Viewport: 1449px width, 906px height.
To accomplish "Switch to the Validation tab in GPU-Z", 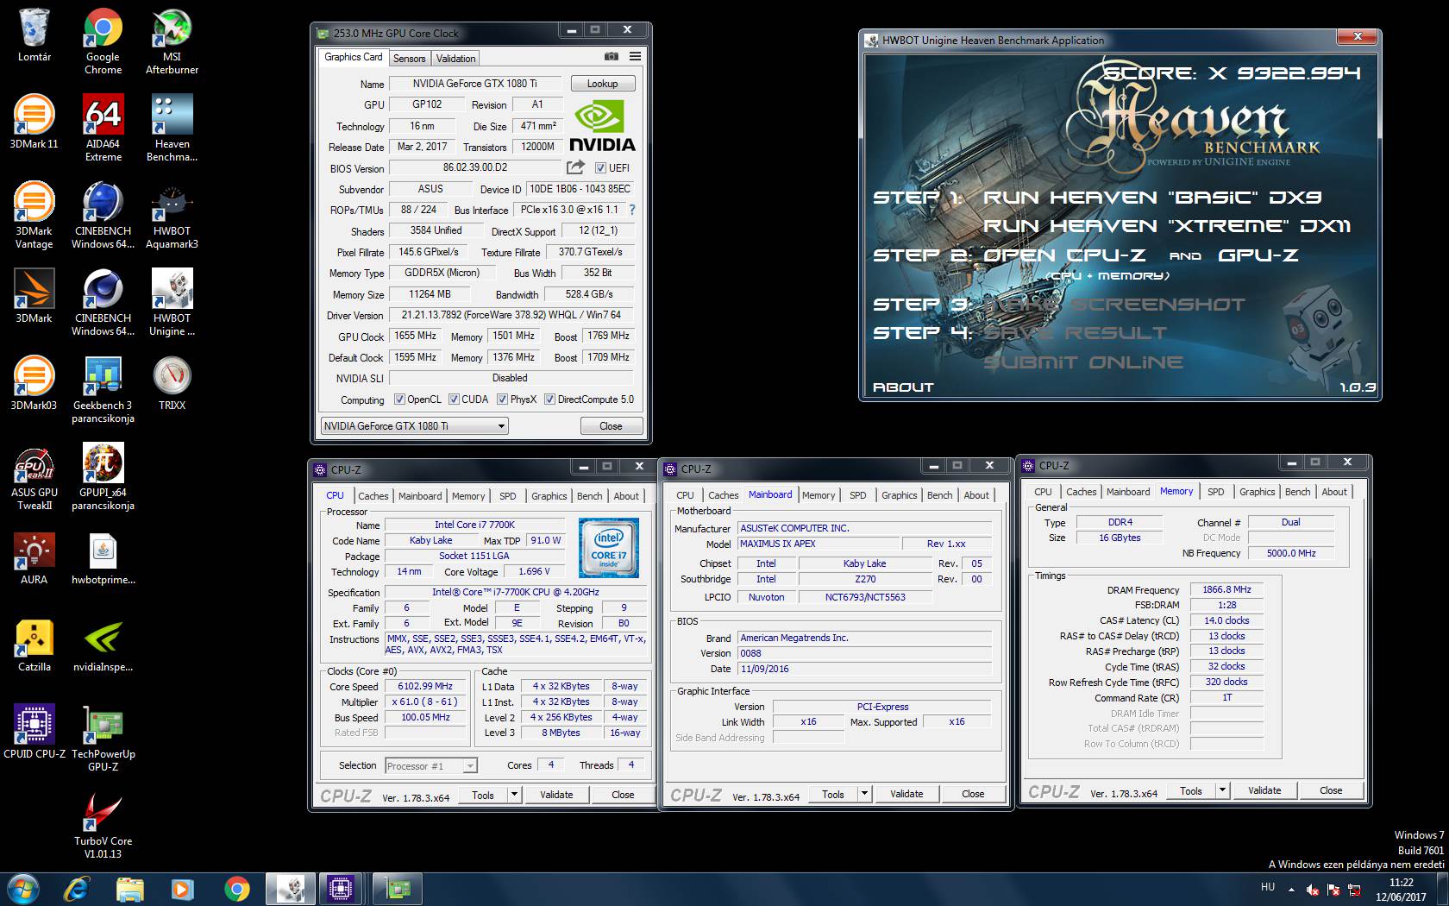I will 455,59.
